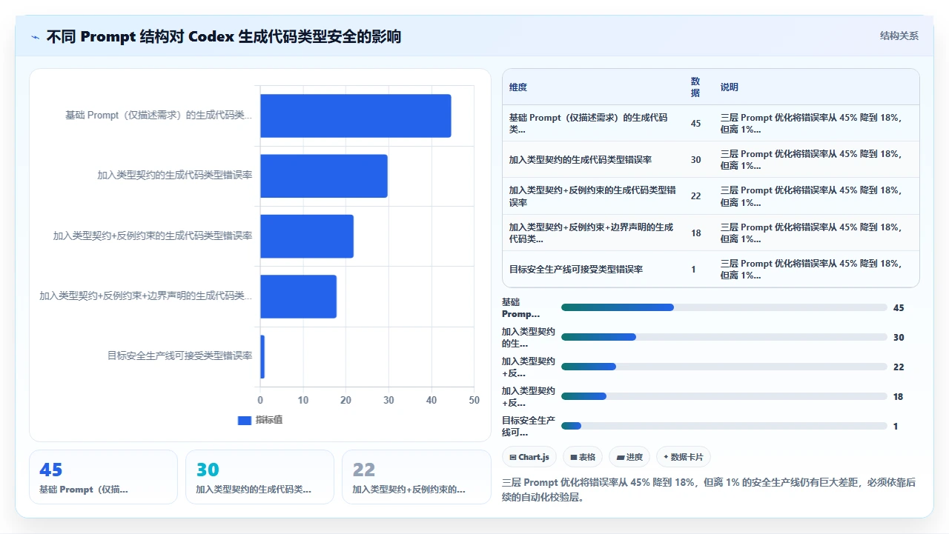Click the chart bar for 加入类型契约+反例约束+边界声明

298,296
